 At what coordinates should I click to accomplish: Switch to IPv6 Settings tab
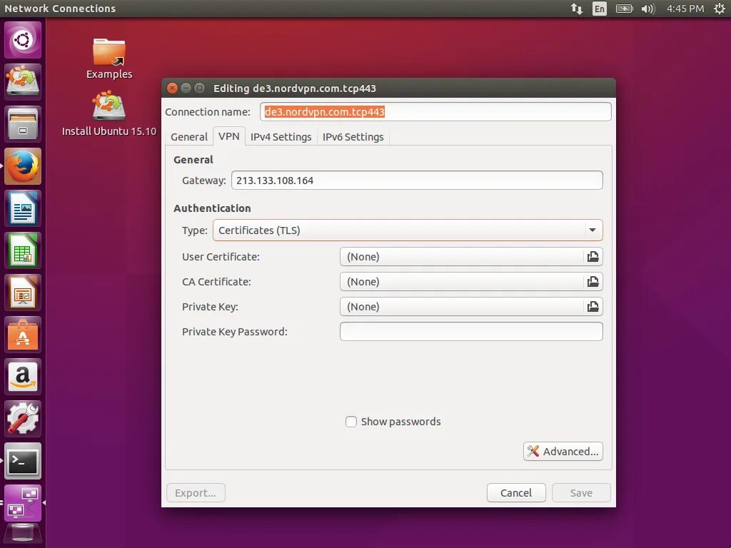[353, 137]
